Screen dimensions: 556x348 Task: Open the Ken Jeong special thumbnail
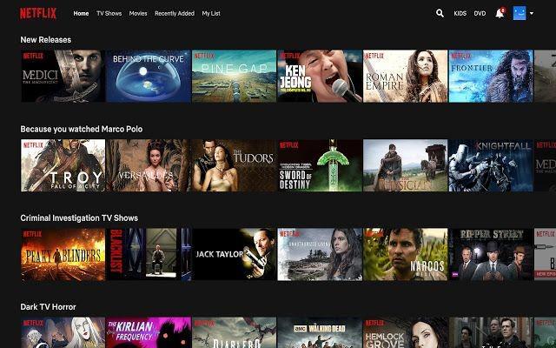(320, 76)
